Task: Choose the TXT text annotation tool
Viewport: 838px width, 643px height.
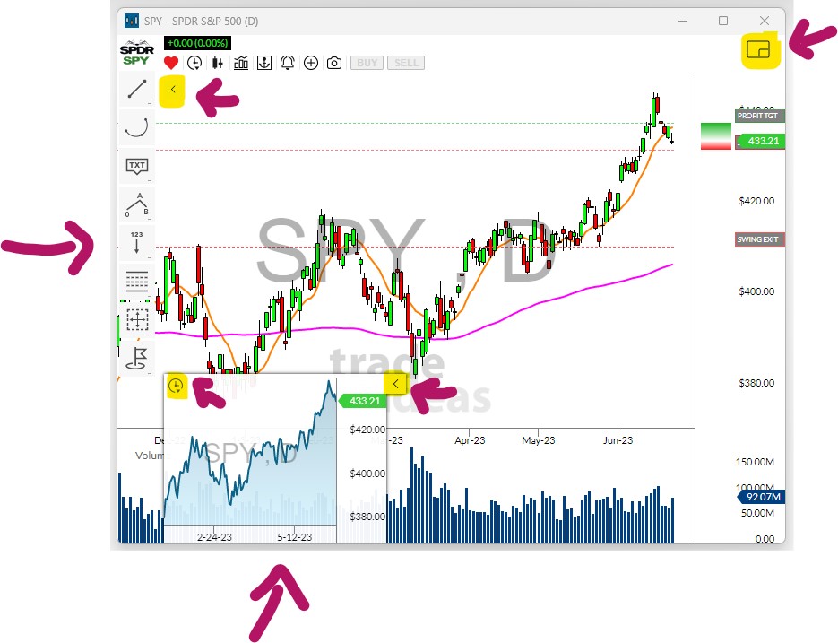Action: pos(137,166)
